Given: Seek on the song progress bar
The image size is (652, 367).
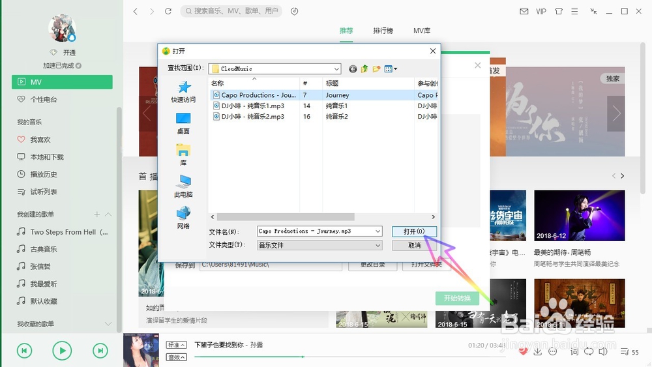Looking at the screenshot, I should 349,357.
